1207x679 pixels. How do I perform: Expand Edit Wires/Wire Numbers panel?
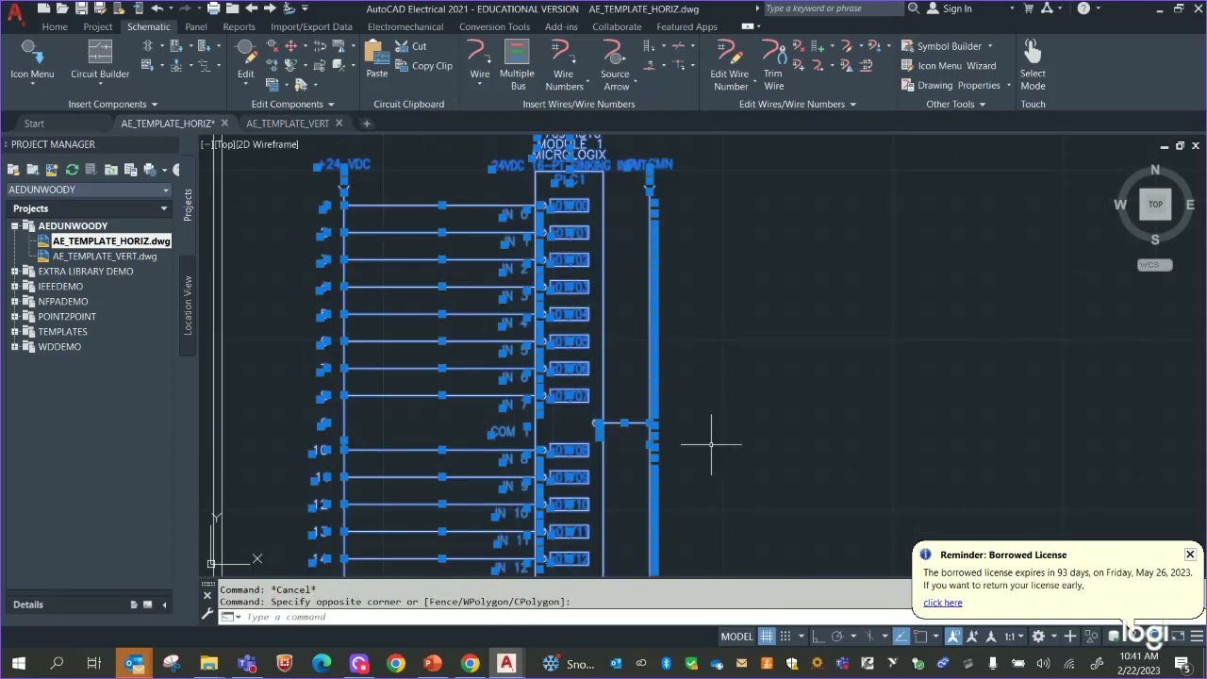pyautogui.click(x=797, y=104)
